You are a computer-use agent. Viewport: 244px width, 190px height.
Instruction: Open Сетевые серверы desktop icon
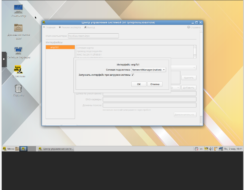[18, 53]
